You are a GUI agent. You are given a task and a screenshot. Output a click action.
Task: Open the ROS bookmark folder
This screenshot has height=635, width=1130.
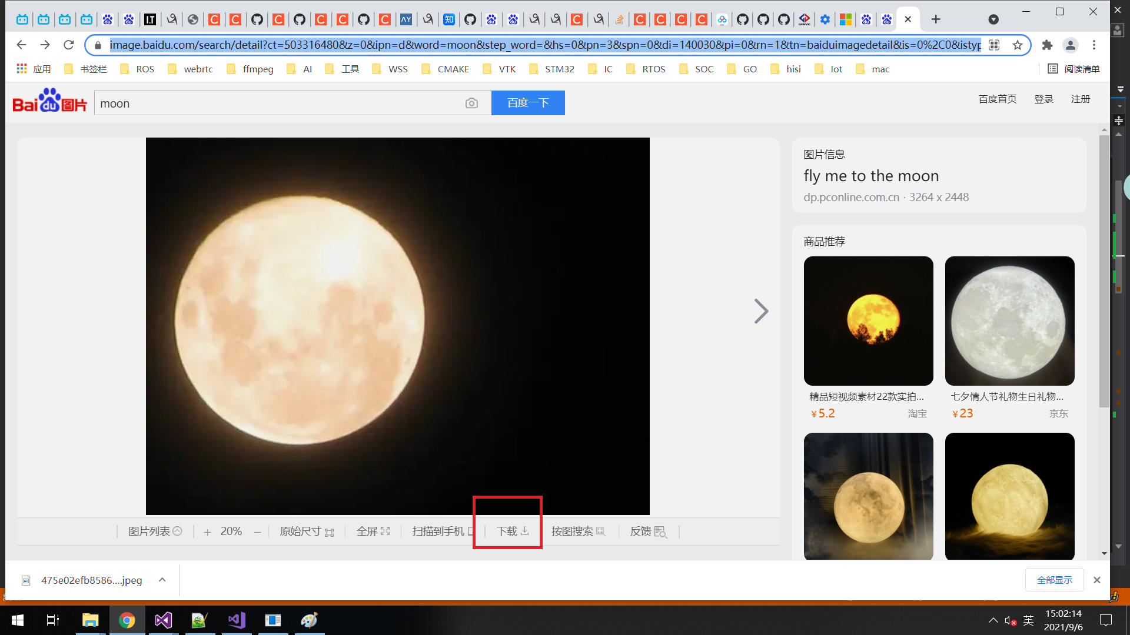[137, 69]
